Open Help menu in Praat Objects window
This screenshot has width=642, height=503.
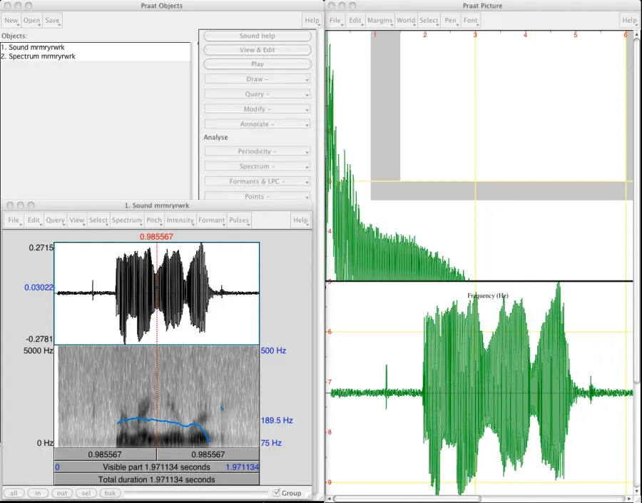(312, 21)
